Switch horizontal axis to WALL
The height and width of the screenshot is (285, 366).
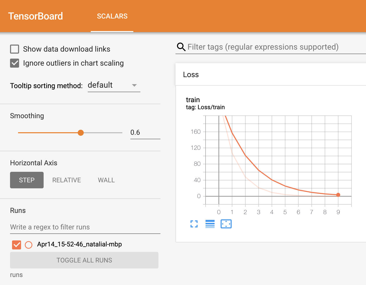106,180
